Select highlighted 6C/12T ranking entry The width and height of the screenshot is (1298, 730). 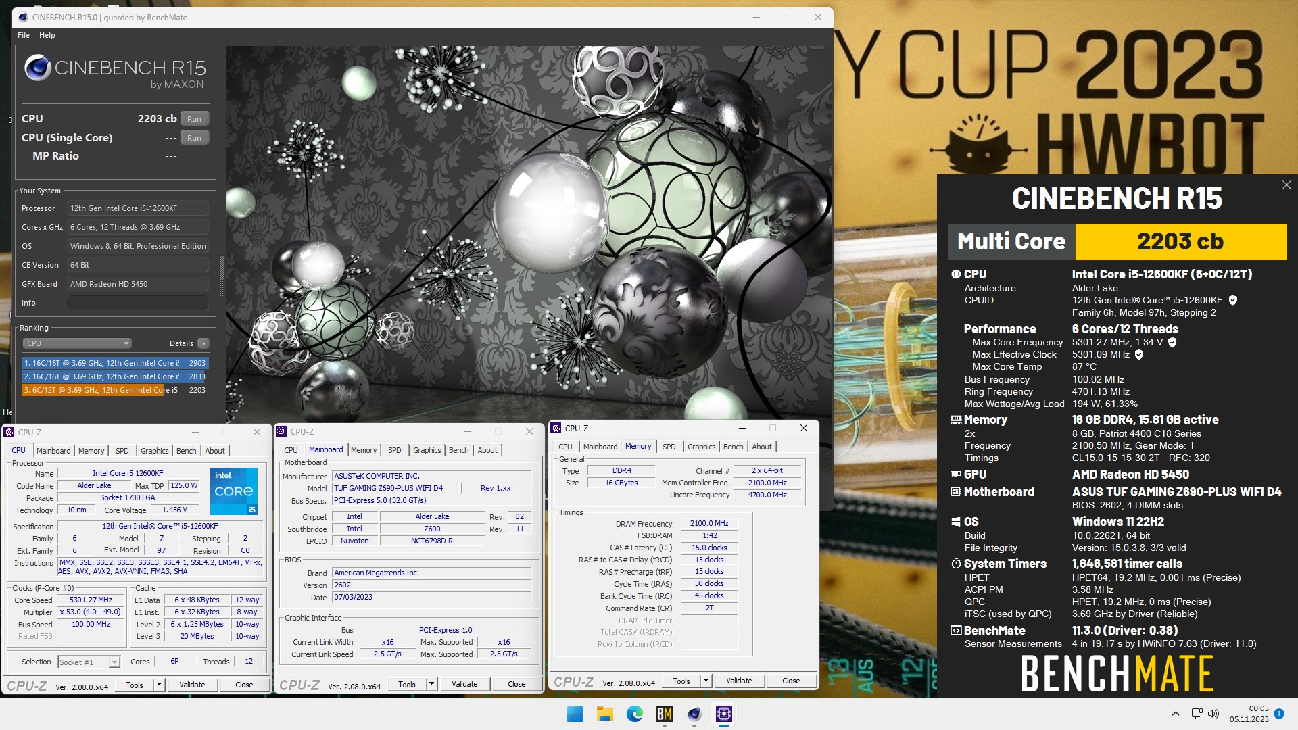115,390
